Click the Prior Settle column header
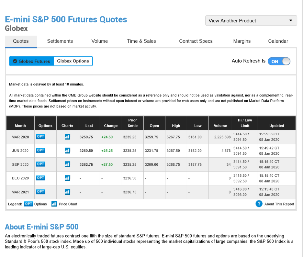 (x=133, y=123)
